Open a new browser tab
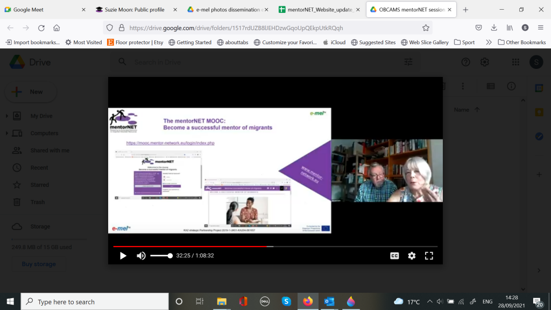This screenshot has width=551, height=310. tap(465, 10)
